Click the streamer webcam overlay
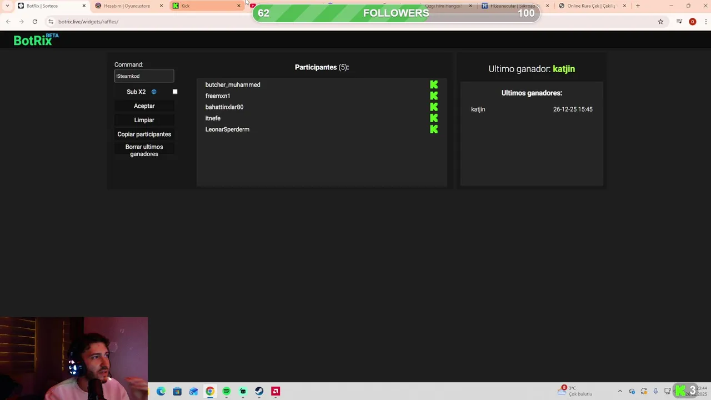This screenshot has height=400, width=711. coord(74,358)
